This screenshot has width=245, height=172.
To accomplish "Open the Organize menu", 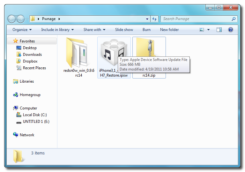I will click(x=22, y=30).
